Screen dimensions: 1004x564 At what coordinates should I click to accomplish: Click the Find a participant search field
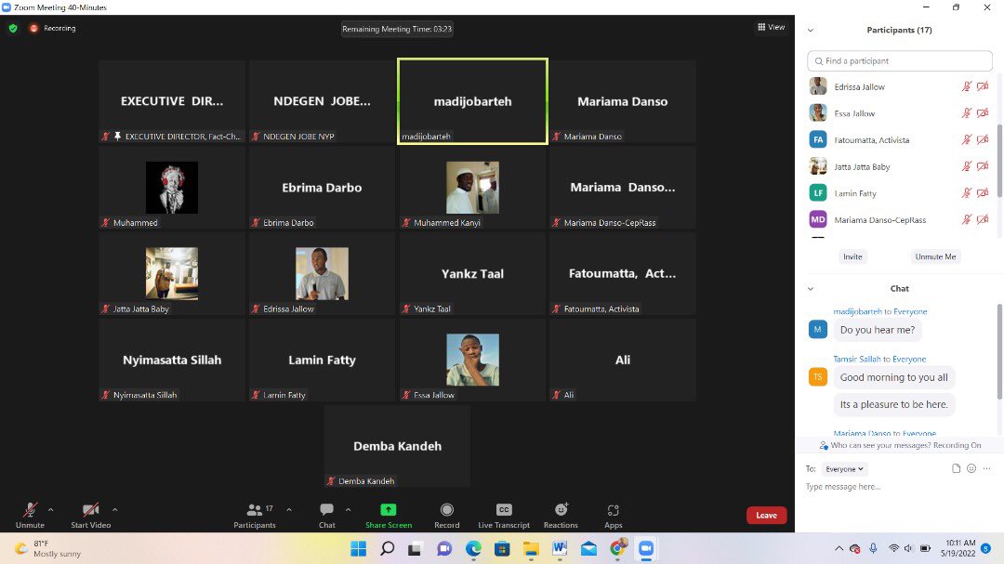pos(900,60)
